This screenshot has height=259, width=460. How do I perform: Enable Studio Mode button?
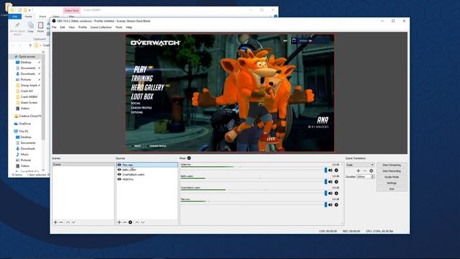[x=392, y=177]
